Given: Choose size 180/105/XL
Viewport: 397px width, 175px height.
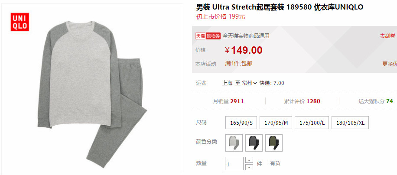Looking at the screenshot, I should (350, 123).
